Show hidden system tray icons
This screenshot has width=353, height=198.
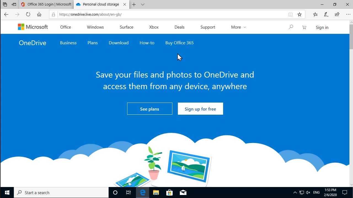tap(295, 193)
